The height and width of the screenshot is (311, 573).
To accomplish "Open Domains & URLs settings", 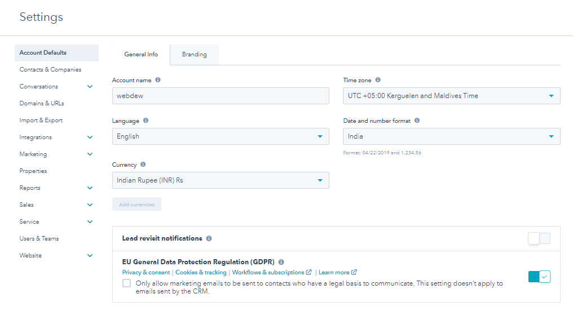I will coord(42,103).
